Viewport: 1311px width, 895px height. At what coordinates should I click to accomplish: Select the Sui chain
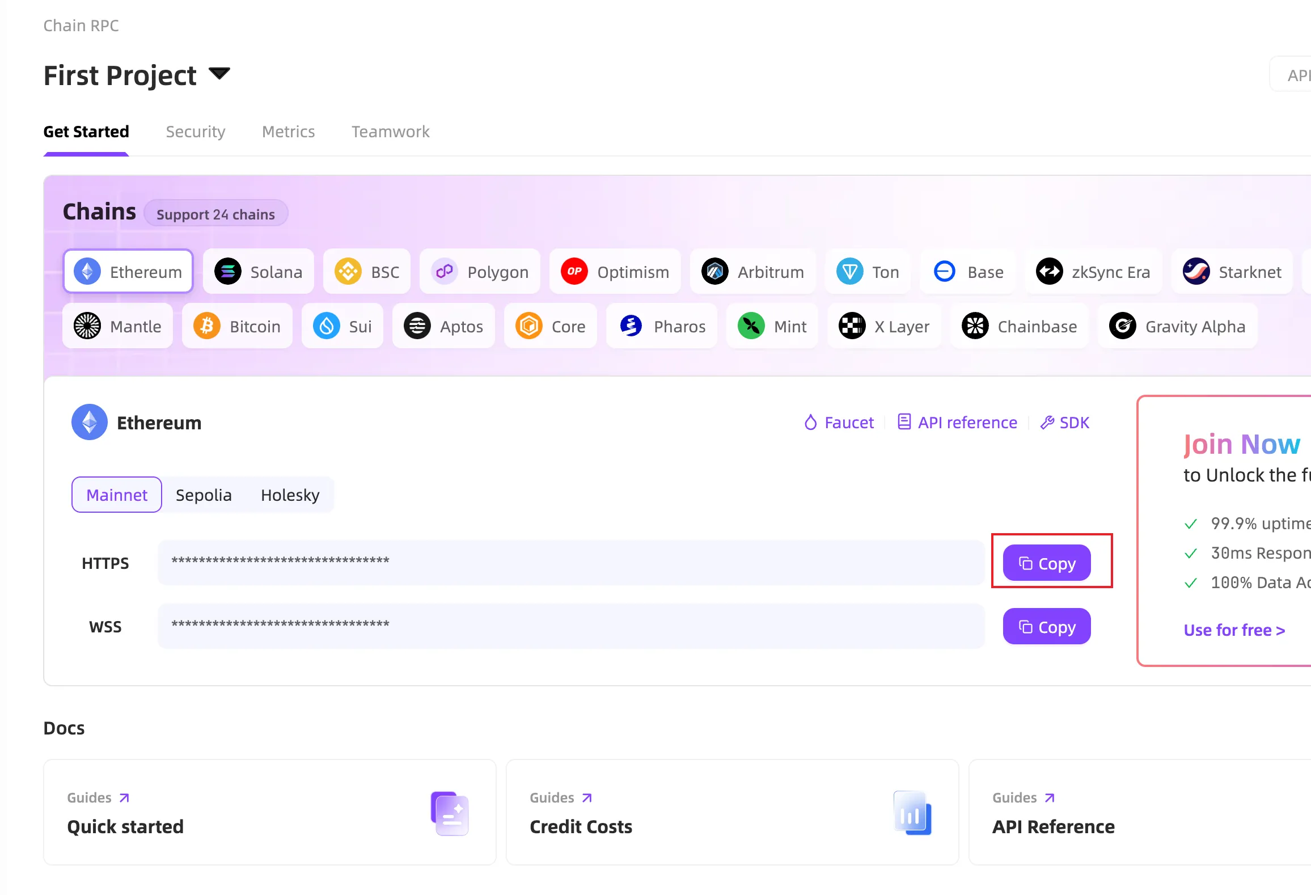click(x=342, y=326)
